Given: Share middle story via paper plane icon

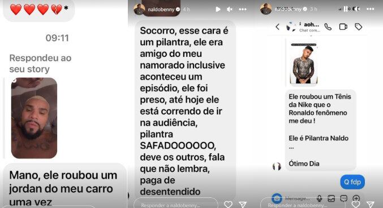Looking at the screenshot, I should click(242, 205).
